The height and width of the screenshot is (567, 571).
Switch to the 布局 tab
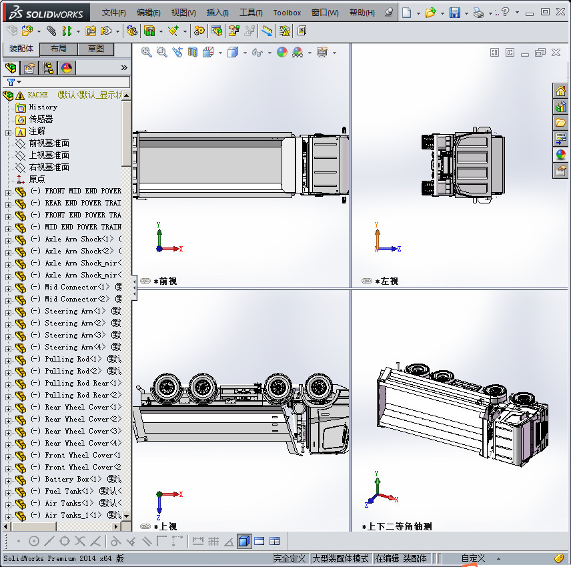(x=58, y=49)
